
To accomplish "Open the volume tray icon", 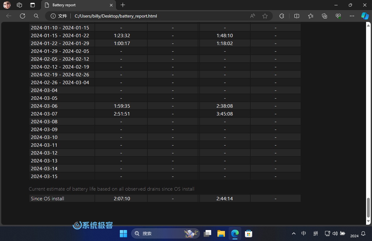I will 335,233.
